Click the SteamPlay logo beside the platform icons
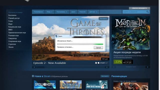Viewport: 160px width, 90px height. point(104,63)
